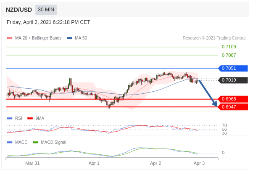Click the 'MACD' legend label

coord(21,142)
